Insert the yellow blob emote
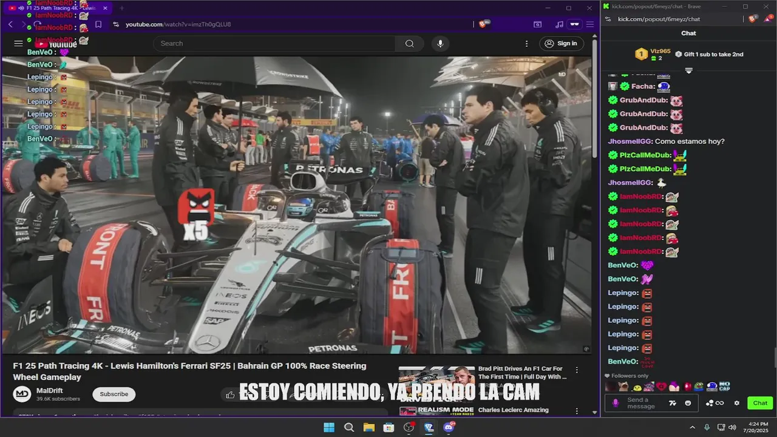 [637, 387]
